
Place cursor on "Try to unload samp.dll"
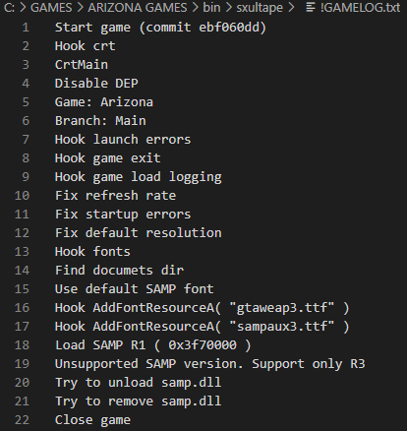point(138,383)
